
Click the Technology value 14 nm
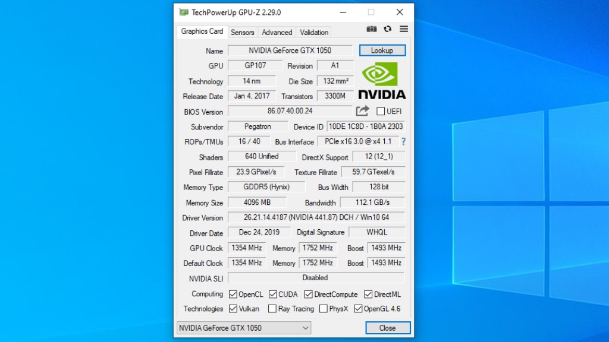click(x=252, y=81)
